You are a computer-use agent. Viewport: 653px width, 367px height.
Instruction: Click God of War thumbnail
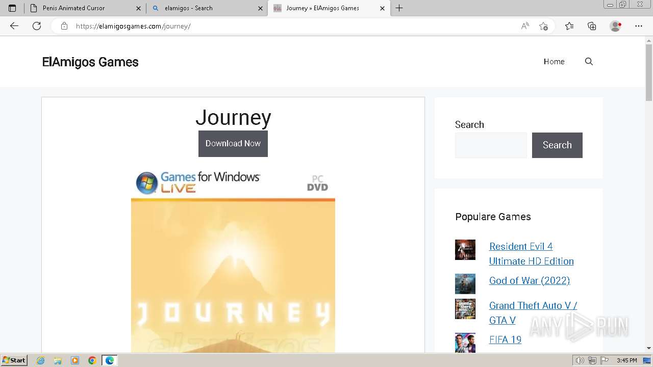465,284
